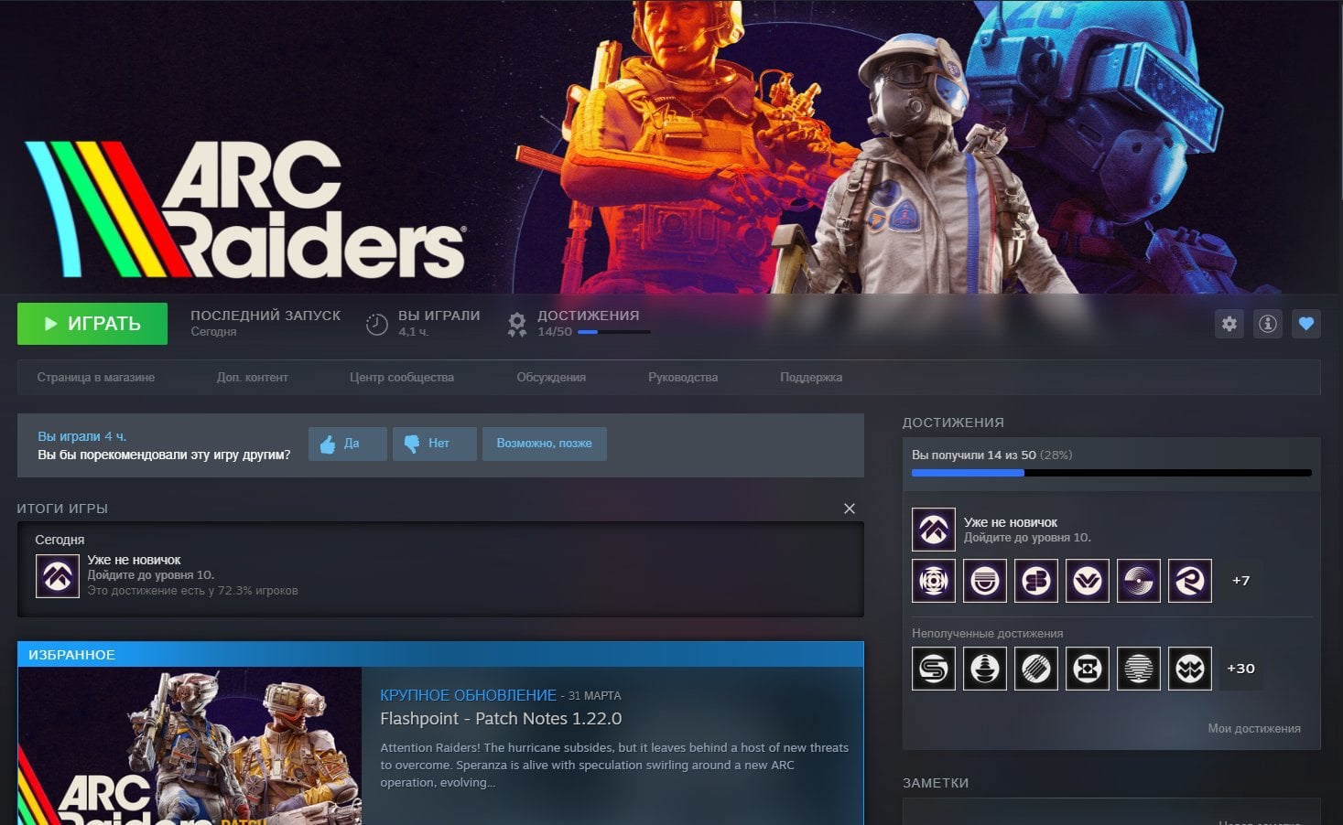Click the playtime clock icon
1343x825 pixels.
coord(377,324)
